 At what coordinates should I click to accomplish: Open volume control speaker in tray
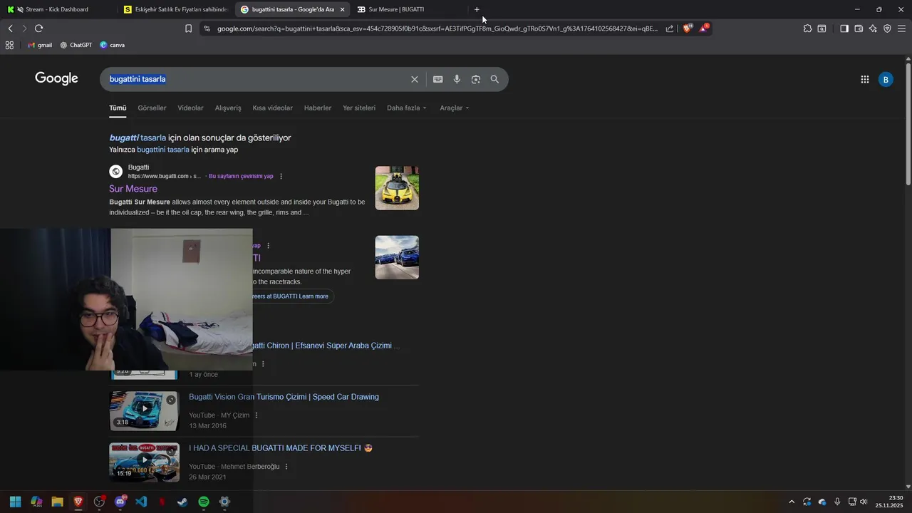coord(864,502)
